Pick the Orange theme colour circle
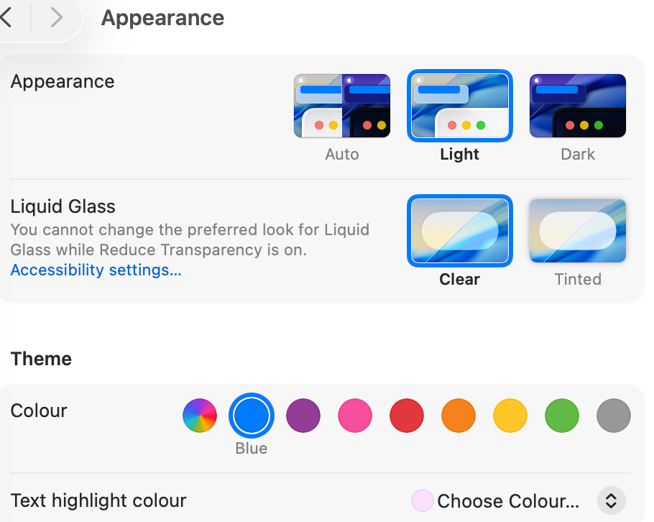The height and width of the screenshot is (522, 654). click(x=459, y=416)
